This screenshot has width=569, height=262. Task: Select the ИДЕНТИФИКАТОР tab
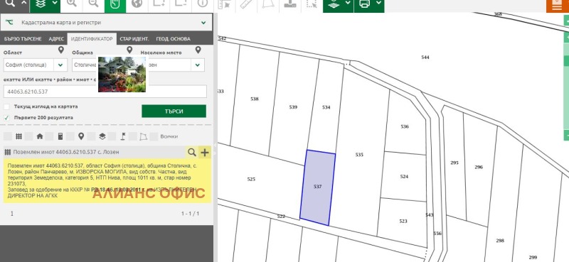92,39
